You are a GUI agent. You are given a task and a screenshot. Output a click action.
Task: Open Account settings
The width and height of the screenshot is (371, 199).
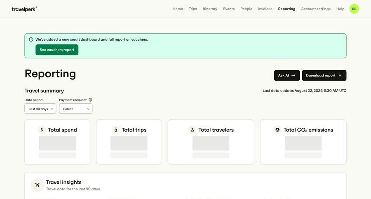pyautogui.click(x=316, y=9)
